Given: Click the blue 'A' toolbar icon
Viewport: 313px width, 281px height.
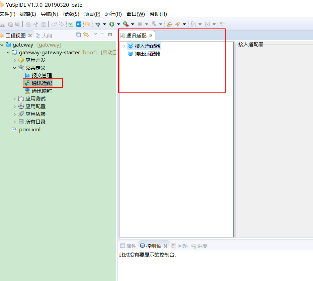Looking at the screenshot, I should click(79, 24).
